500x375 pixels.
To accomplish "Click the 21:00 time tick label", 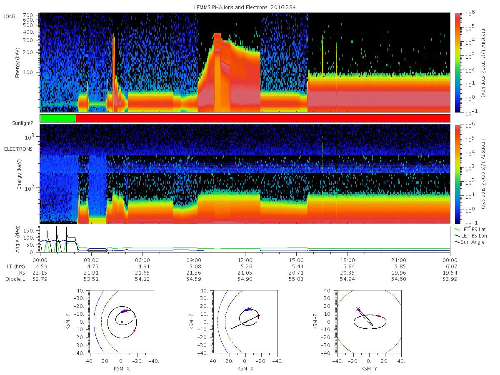I will coord(399,260).
